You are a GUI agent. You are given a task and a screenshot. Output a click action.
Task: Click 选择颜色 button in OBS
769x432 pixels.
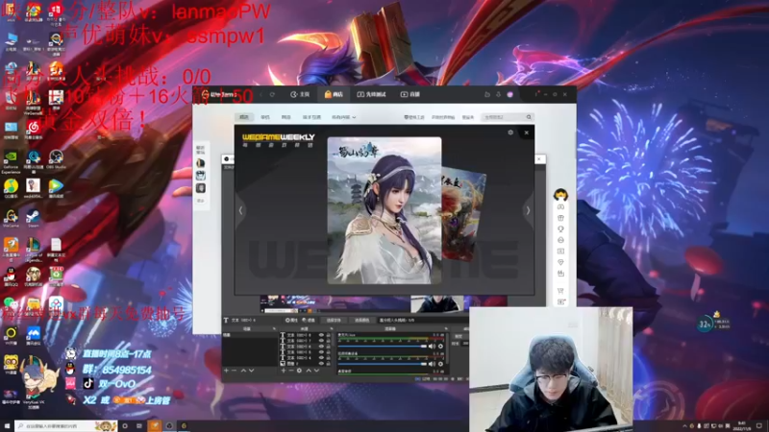tap(362, 321)
